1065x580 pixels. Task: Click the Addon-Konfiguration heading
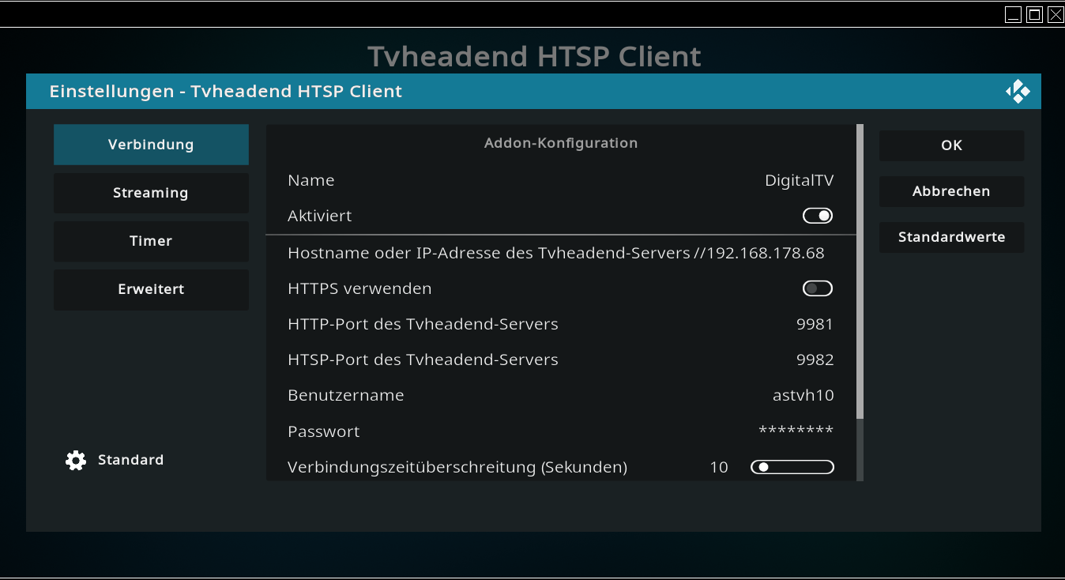[561, 143]
